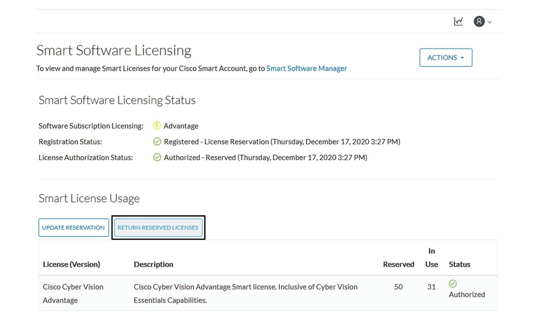Click the Smart Software Licensing Status heading

click(x=117, y=100)
